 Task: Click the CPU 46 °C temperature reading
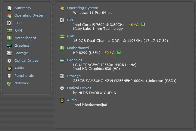pyautogui.click(x=133, y=24)
